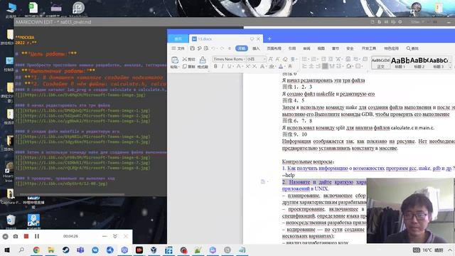Click the Save icon in WPS quick toolbar
The width and height of the screenshot is (455, 256).
click(x=192, y=48)
